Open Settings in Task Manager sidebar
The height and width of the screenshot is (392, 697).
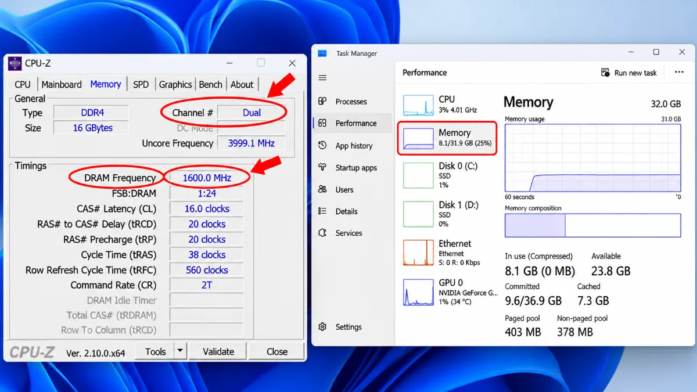pos(354,327)
